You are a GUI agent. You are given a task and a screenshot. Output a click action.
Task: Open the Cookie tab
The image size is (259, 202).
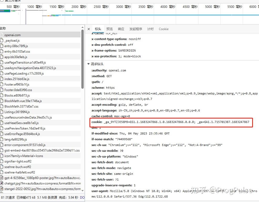click(x=163, y=29)
